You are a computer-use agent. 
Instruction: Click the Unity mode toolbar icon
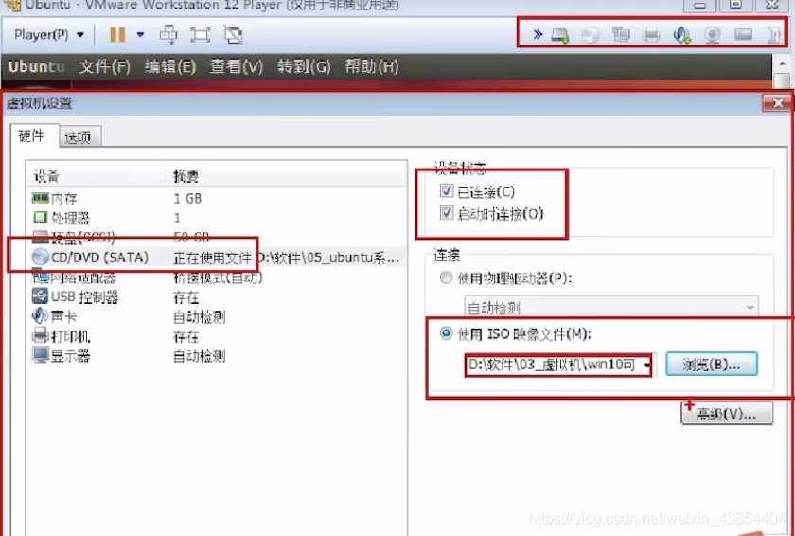(233, 35)
